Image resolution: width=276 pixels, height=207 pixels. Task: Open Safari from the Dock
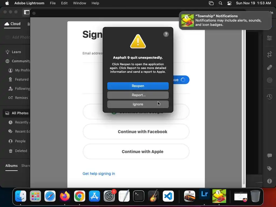[50, 196]
